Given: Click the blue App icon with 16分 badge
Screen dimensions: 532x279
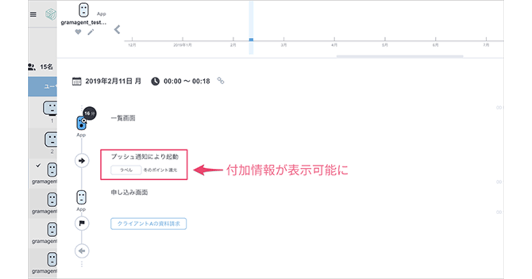Looking at the screenshot, I should (82, 123).
